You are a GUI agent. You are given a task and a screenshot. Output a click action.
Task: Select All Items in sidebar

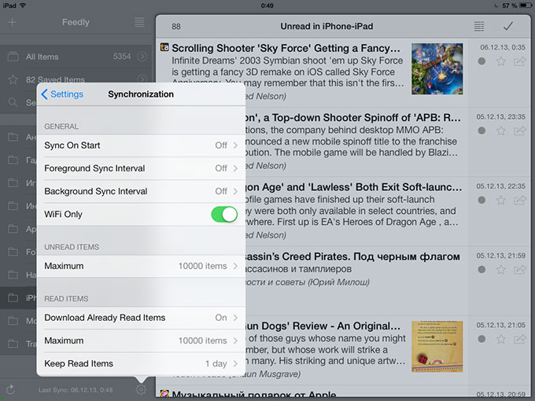pyautogui.click(x=75, y=57)
